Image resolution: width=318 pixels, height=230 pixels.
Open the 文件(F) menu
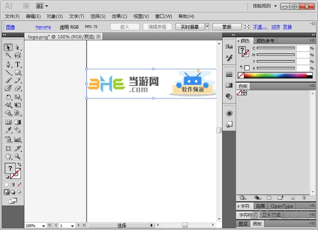click(x=12, y=17)
